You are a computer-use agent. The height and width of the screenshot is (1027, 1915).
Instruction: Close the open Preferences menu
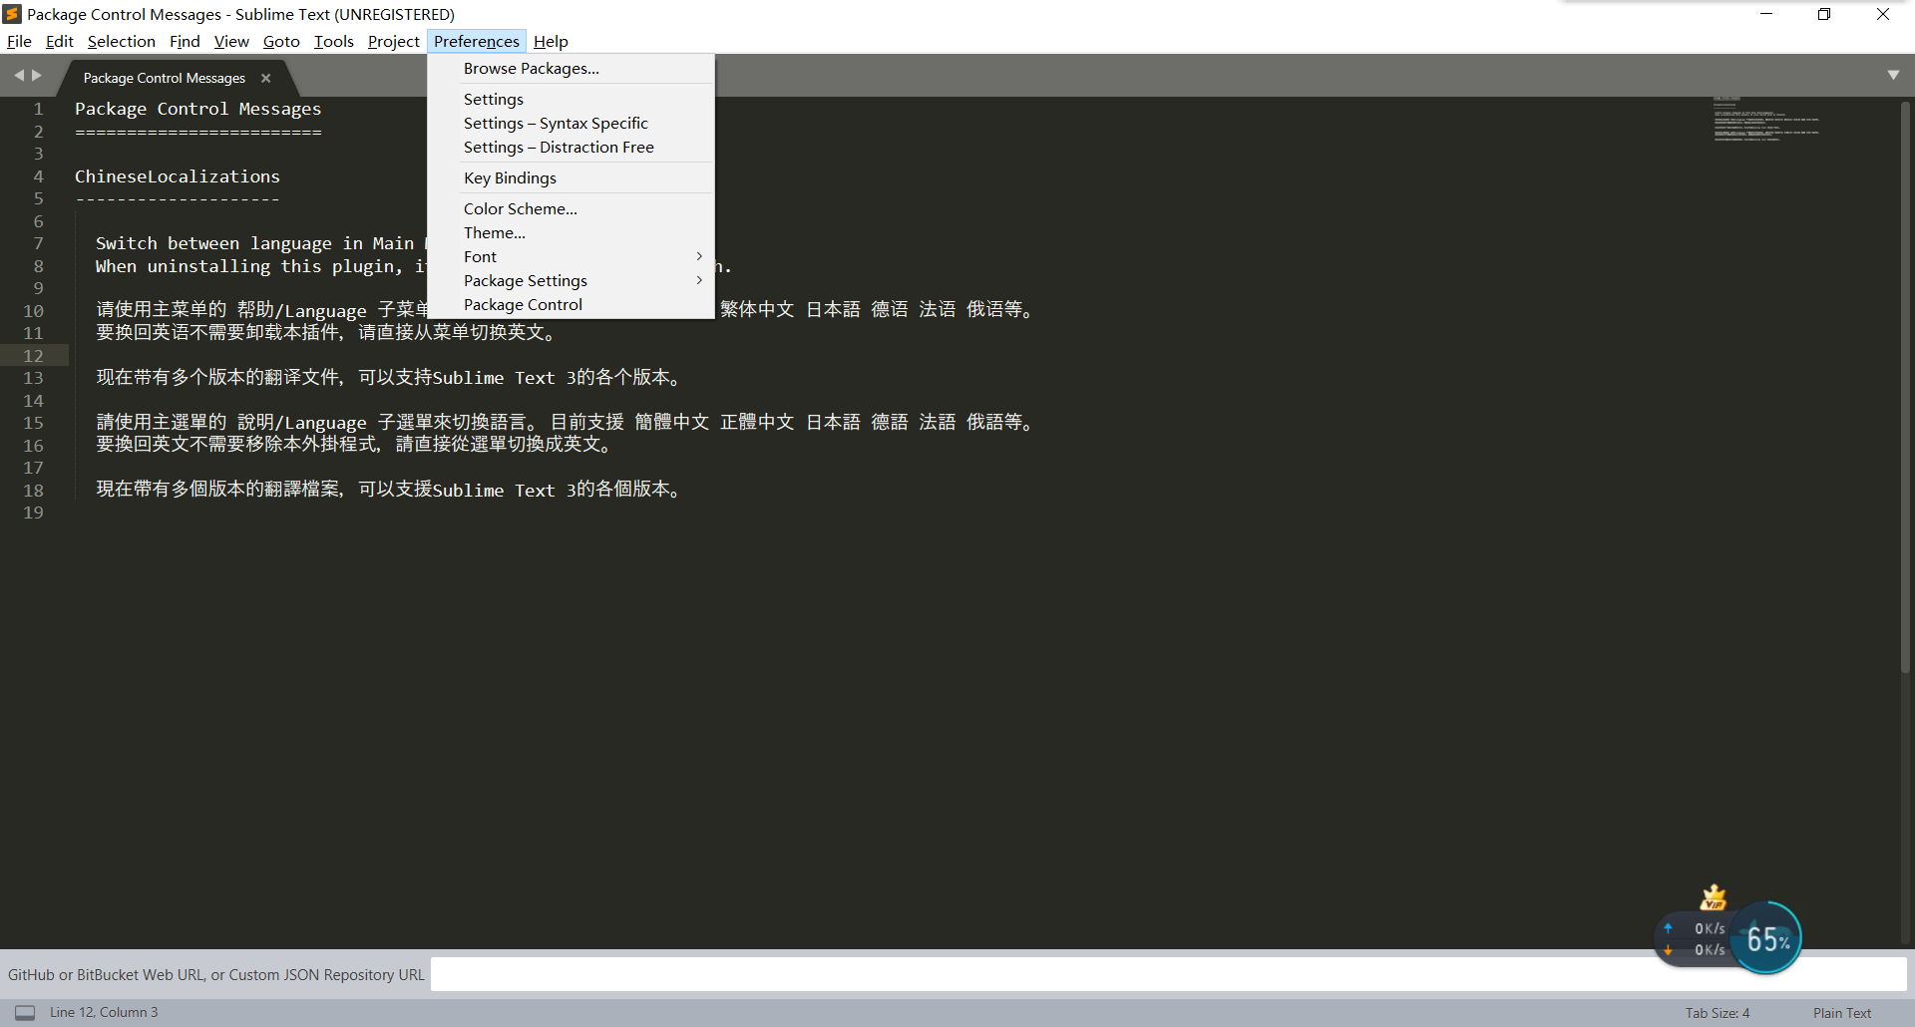click(476, 41)
